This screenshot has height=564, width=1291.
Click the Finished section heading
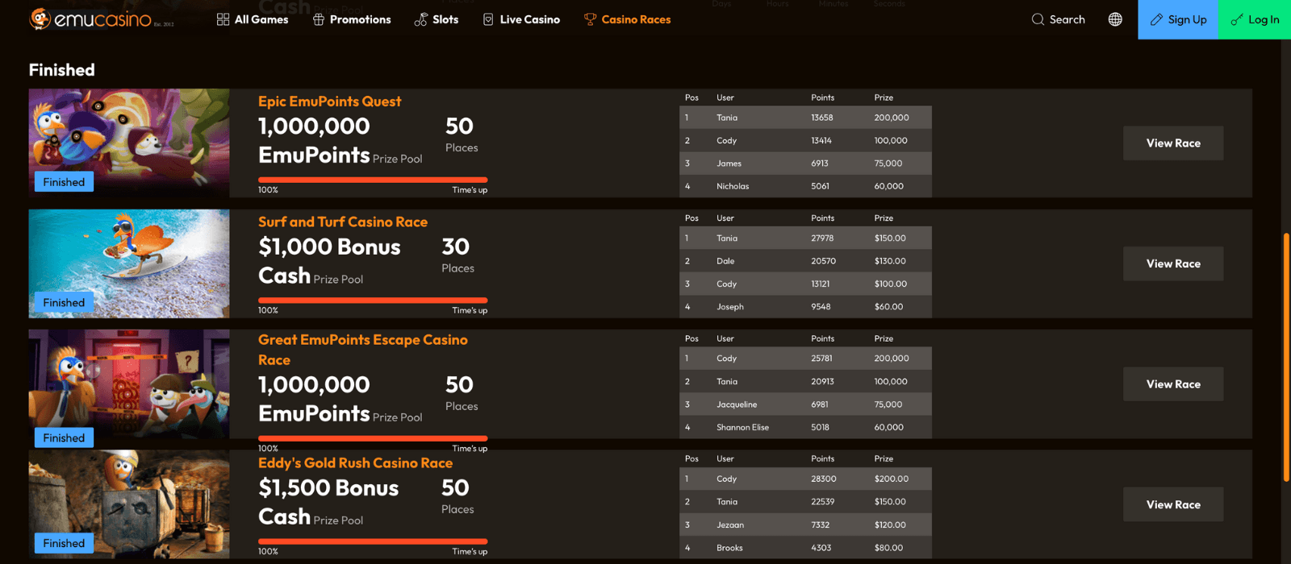coord(62,70)
